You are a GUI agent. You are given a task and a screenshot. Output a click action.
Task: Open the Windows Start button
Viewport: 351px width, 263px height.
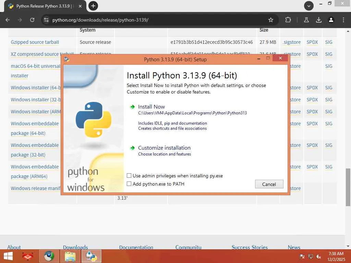(8, 256)
